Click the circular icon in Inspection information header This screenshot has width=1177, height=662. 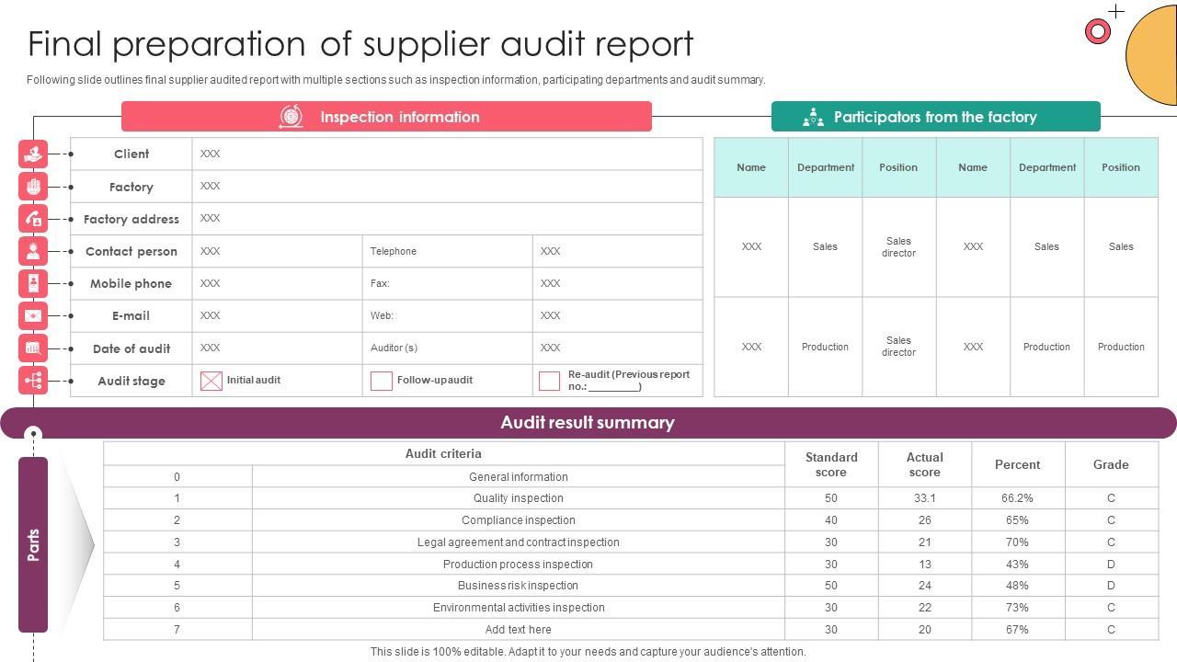tap(291, 117)
